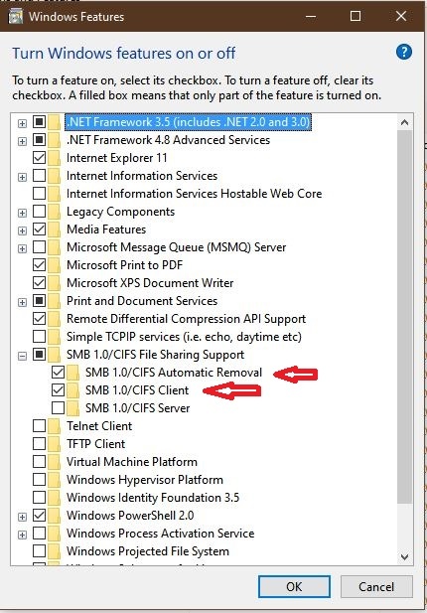Toggle Print and Document Services checkbox

coord(39,301)
